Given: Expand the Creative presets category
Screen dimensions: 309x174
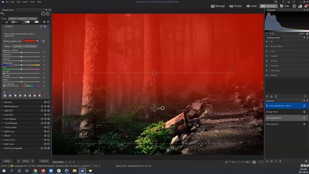Looking at the screenshot, I should pyautogui.click(x=267, y=56).
